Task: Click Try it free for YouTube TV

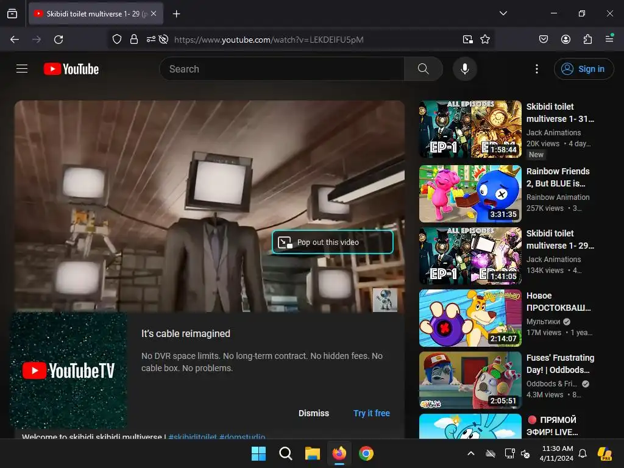Action: (371, 413)
